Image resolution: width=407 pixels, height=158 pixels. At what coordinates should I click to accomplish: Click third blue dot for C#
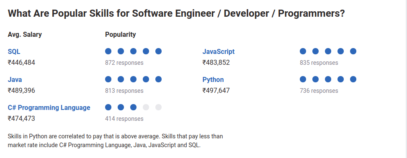coord(133,107)
